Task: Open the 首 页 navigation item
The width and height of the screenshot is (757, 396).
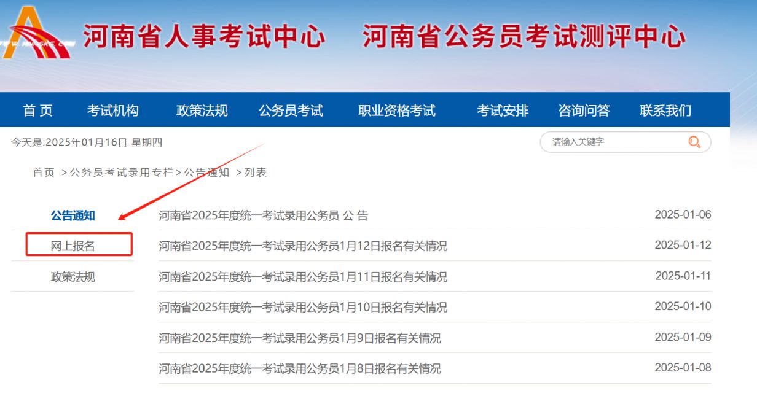Action: click(38, 111)
